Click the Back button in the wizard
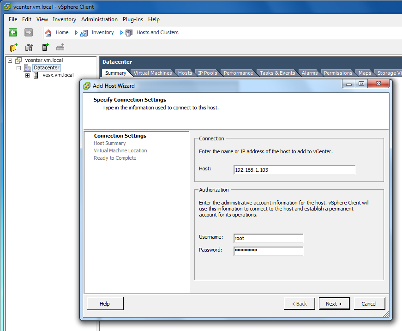This screenshot has width=402, height=331. [x=299, y=304]
